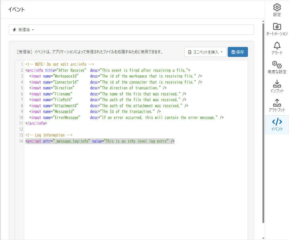Click empty line 12 in code editor
The height and width of the screenshot is (240, 289).
[x=136, y=129]
